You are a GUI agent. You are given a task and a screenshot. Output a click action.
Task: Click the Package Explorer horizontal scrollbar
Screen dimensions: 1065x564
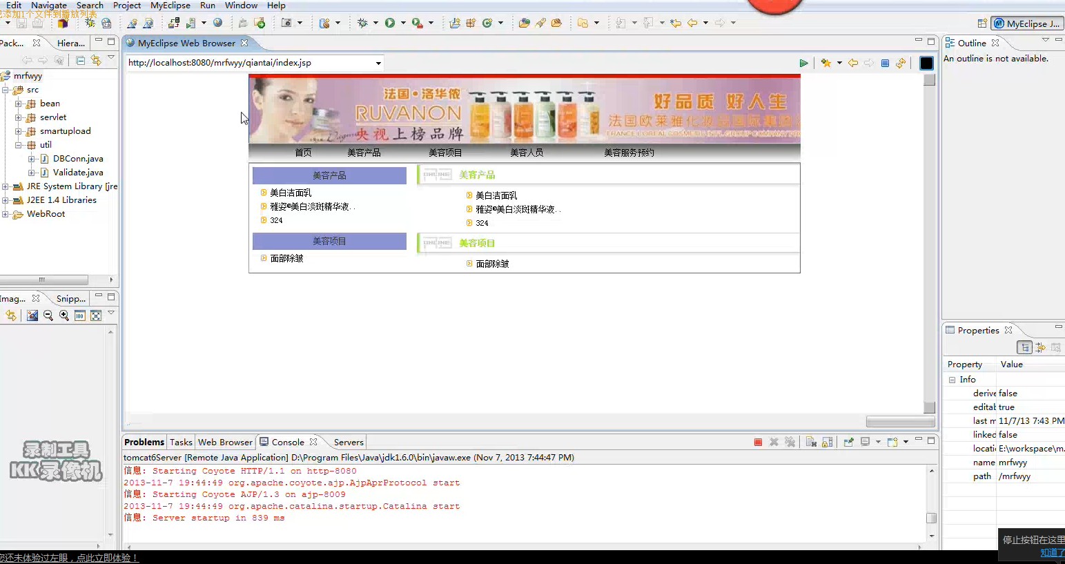(43, 280)
